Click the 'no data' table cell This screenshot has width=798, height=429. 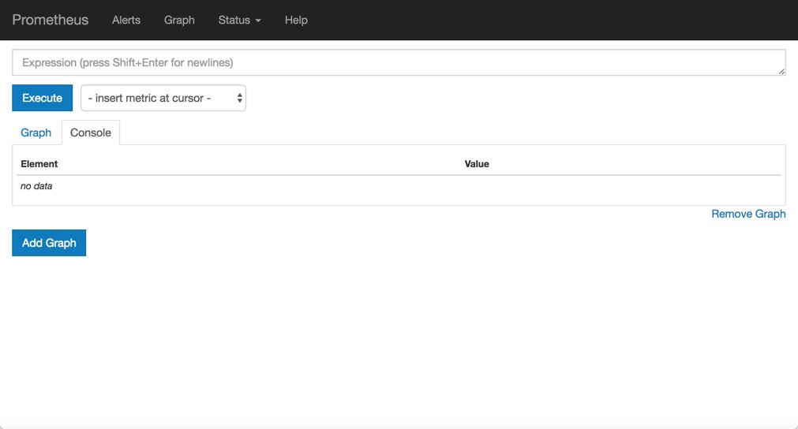point(36,186)
